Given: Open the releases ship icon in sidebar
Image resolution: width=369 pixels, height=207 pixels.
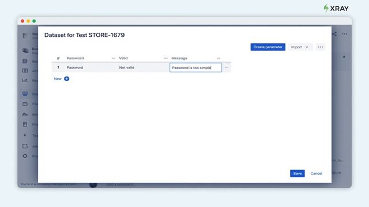Looking at the screenshot, I should click(x=25, y=114).
